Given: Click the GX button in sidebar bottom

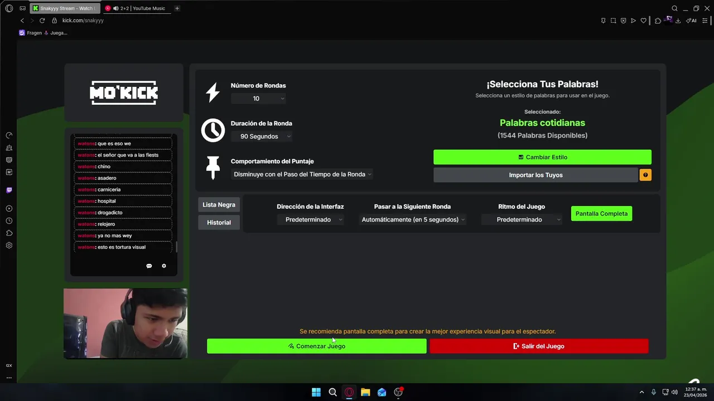Looking at the screenshot, I should (x=9, y=365).
